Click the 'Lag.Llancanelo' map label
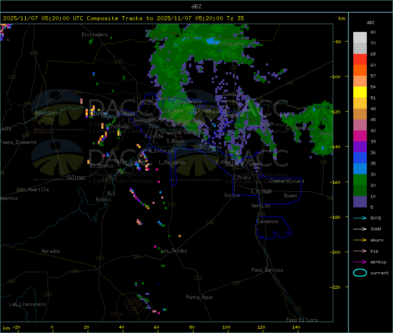This screenshot has width=393, height=333. [28, 304]
